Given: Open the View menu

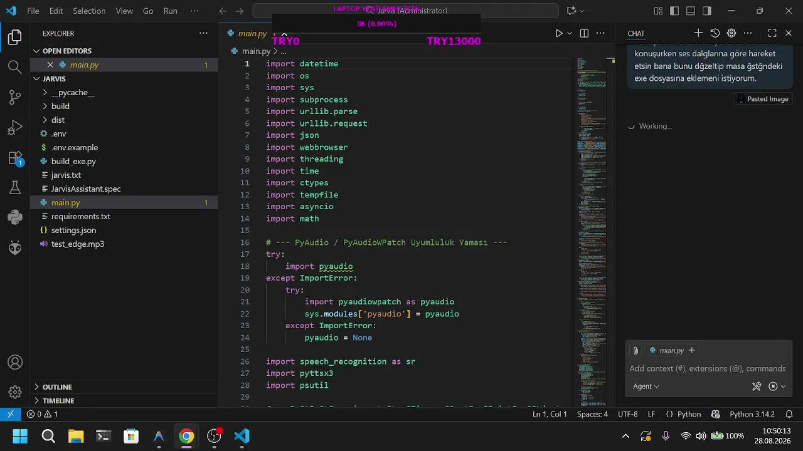Looking at the screenshot, I should pos(124,11).
